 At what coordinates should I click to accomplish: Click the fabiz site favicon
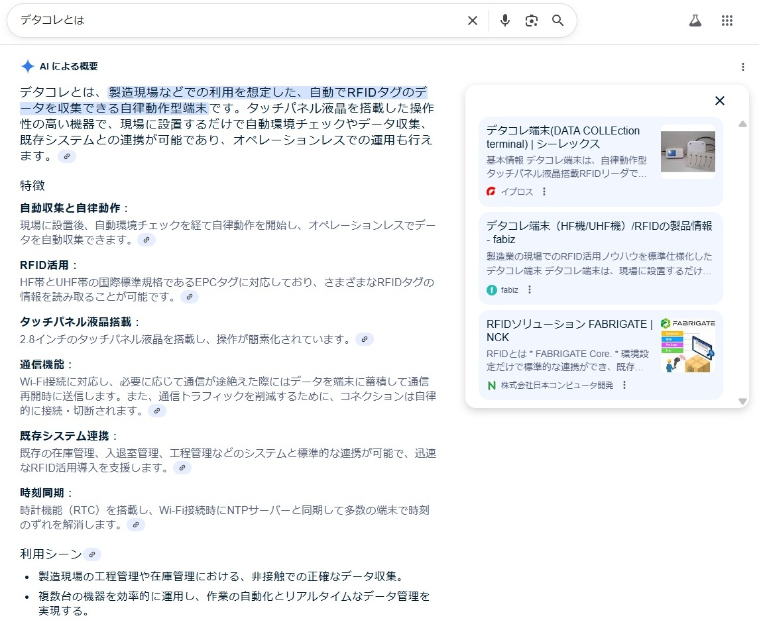(x=491, y=289)
